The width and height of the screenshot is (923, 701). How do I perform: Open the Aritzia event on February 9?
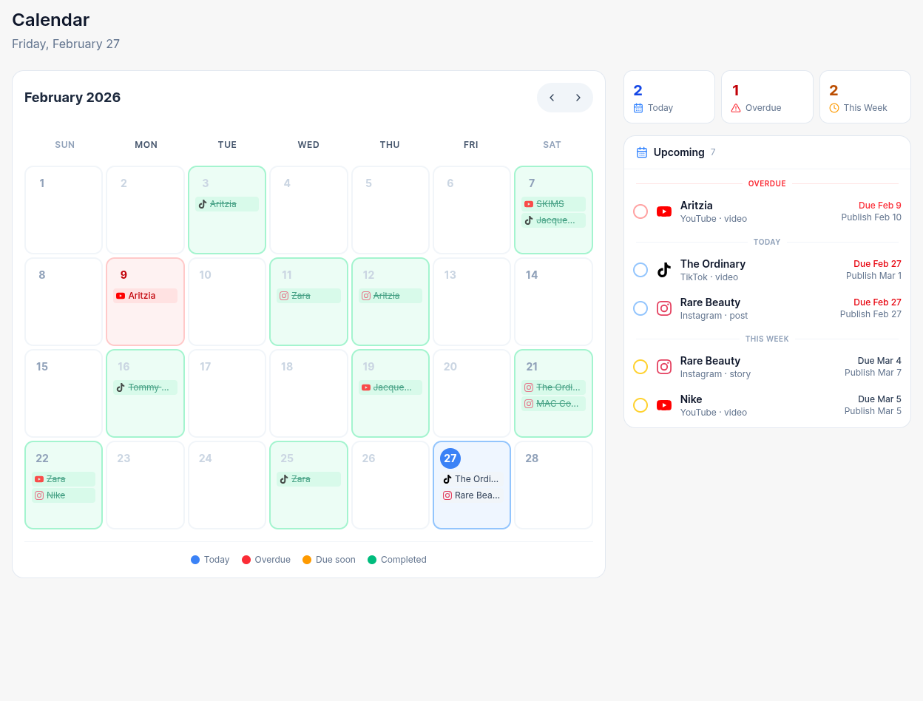145,295
